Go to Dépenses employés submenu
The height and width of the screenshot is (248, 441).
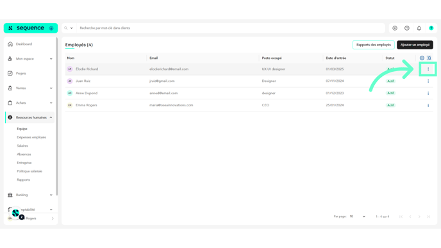coord(31,137)
